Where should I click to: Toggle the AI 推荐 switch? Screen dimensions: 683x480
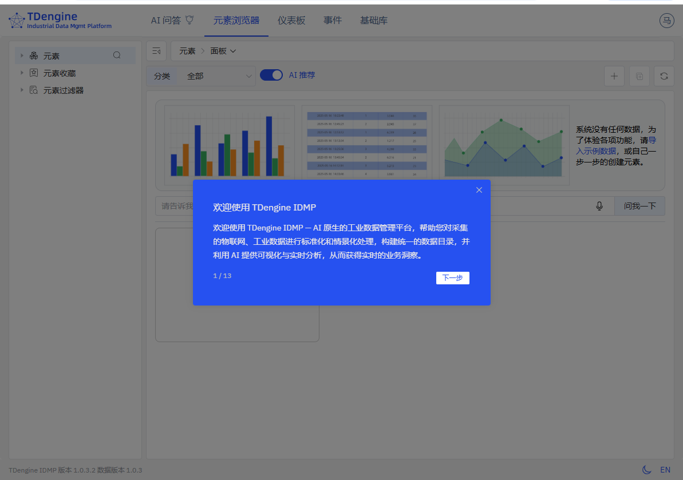[271, 76]
